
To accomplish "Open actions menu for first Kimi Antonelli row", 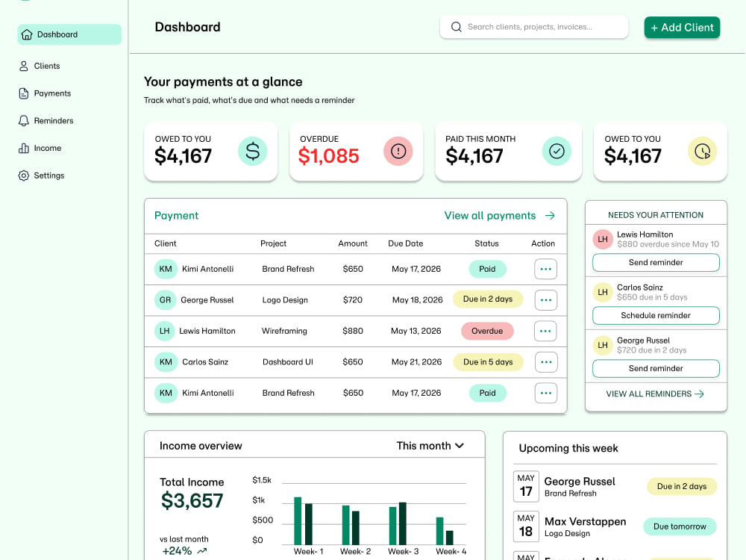I will [x=546, y=269].
